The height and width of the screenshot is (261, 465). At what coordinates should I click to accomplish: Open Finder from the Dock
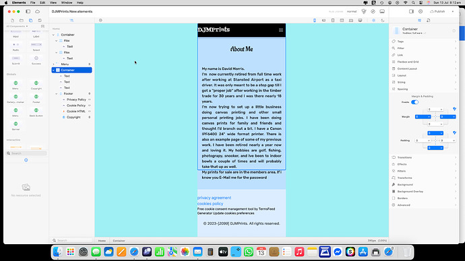57,252
